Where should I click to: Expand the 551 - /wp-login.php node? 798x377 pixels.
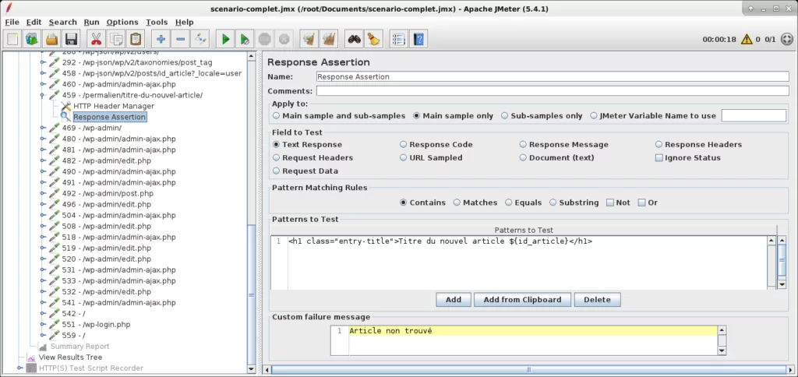tap(43, 325)
